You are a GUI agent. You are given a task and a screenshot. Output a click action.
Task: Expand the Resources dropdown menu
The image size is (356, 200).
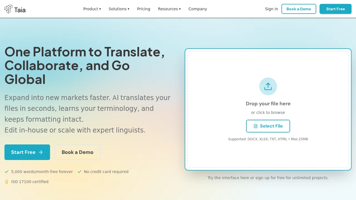tap(169, 9)
